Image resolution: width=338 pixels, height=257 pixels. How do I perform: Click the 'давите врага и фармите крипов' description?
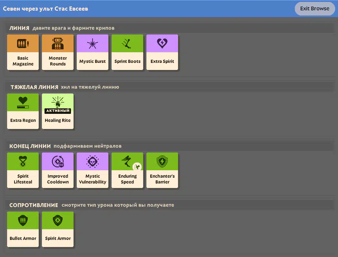pos(73,28)
